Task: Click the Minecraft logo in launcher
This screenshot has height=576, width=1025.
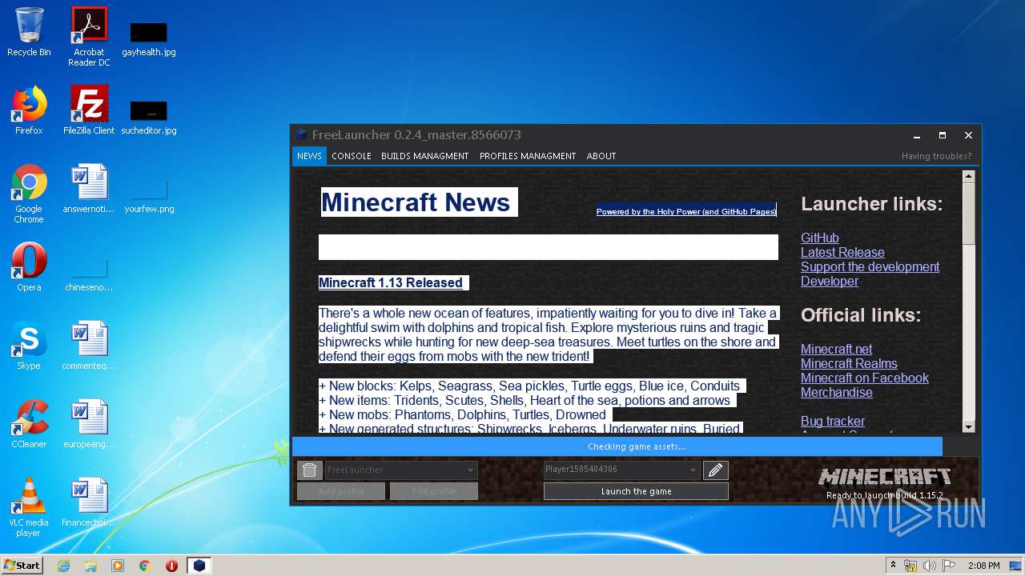Action: pyautogui.click(x=884, y=478)
